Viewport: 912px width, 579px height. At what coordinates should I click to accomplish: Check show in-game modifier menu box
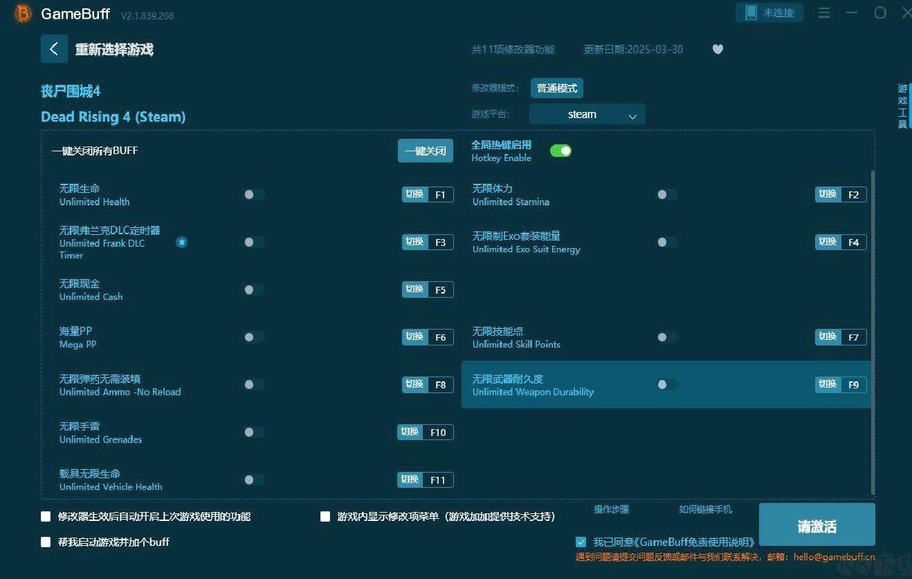coord(325,516)
